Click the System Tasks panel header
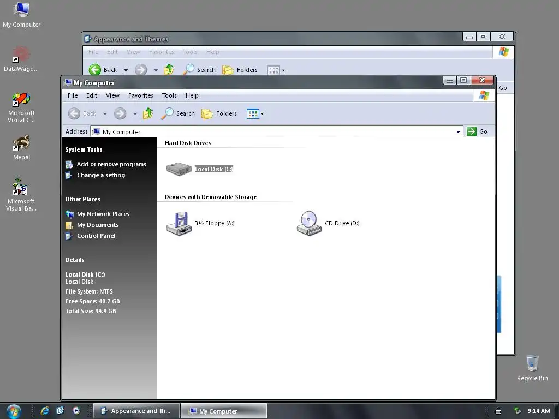 (x=84, y=149)
